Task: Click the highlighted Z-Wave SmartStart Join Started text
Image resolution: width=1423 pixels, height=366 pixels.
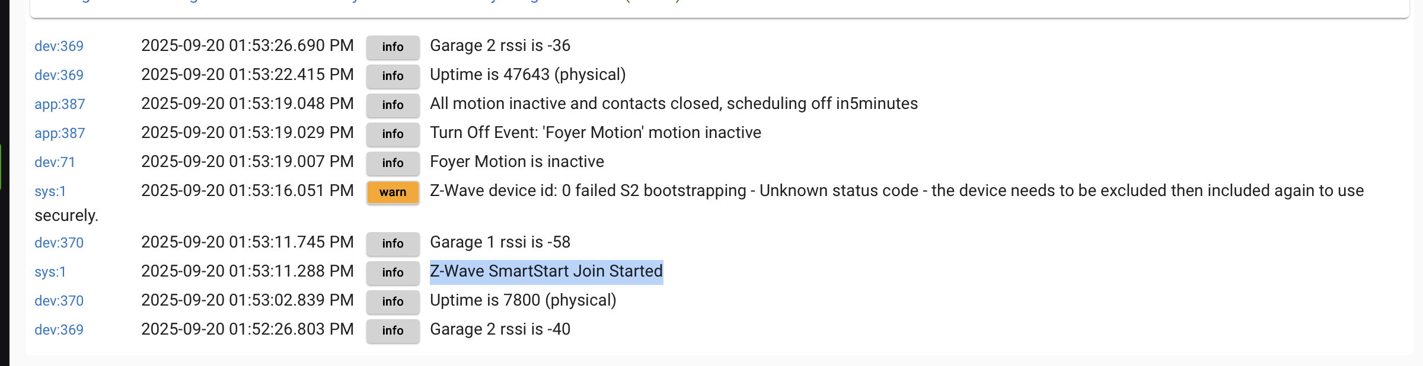Action: coord(546,272)
